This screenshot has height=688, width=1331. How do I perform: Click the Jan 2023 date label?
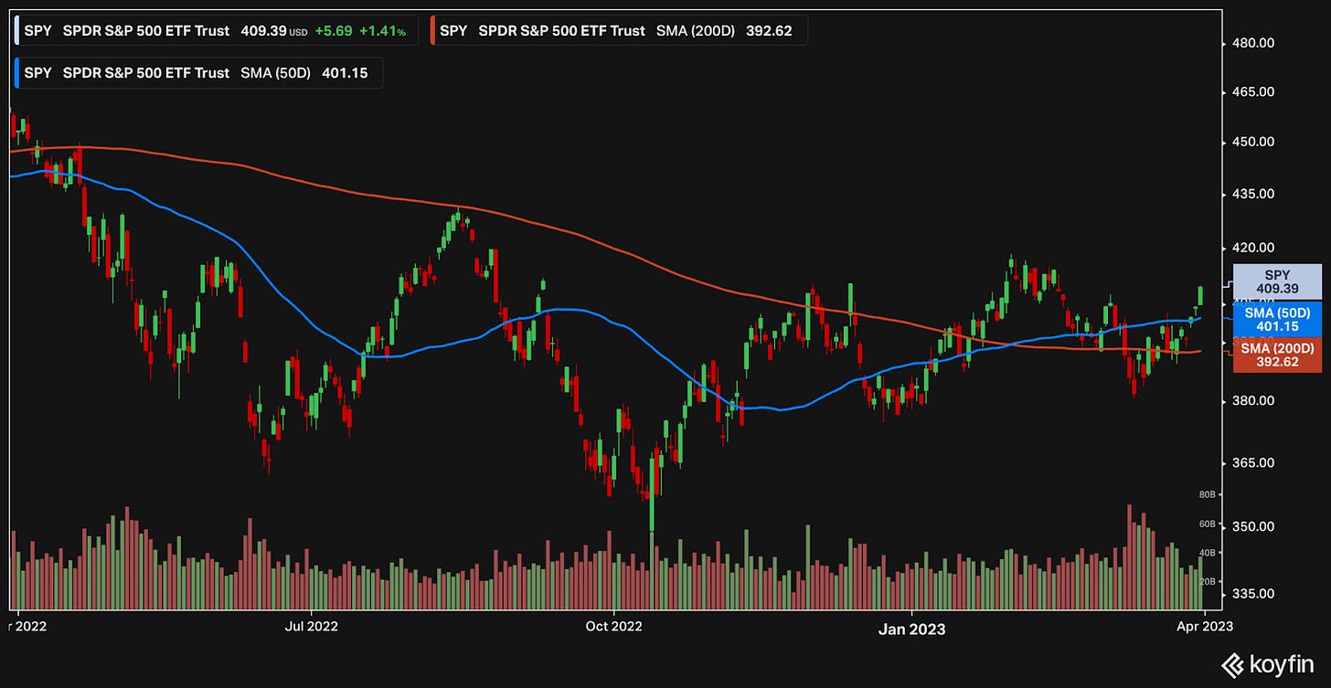coord(911,629)
